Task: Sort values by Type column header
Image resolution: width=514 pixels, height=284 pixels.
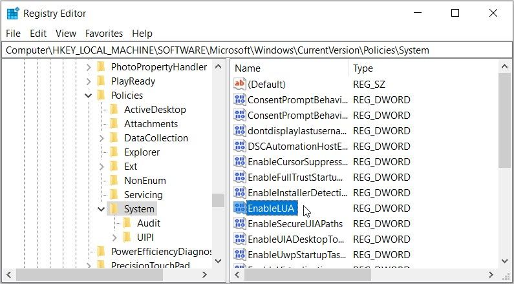Action: [x=388, y=68]
